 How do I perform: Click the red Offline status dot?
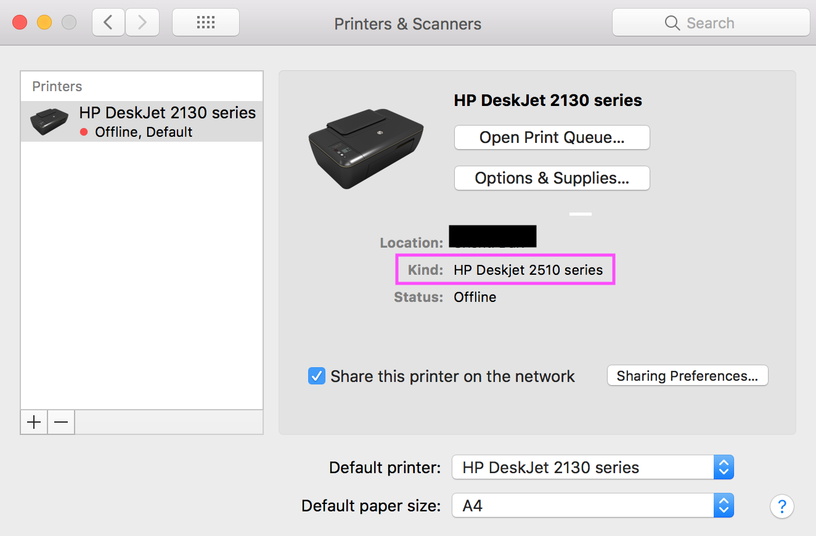(x=84, y=132)
